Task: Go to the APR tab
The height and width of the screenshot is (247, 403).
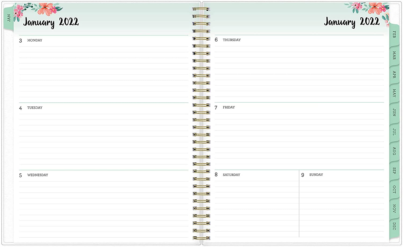Action: point(394,74)
